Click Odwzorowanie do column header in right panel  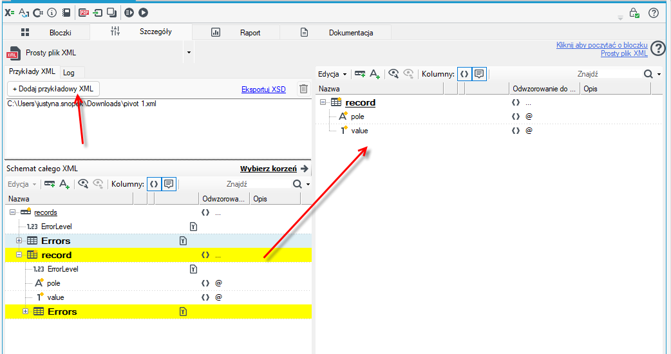tap(544, 89)
